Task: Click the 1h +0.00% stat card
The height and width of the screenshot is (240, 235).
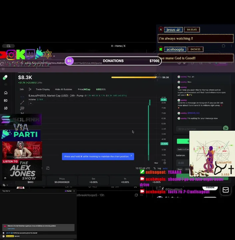Action: tap(125, 180)
